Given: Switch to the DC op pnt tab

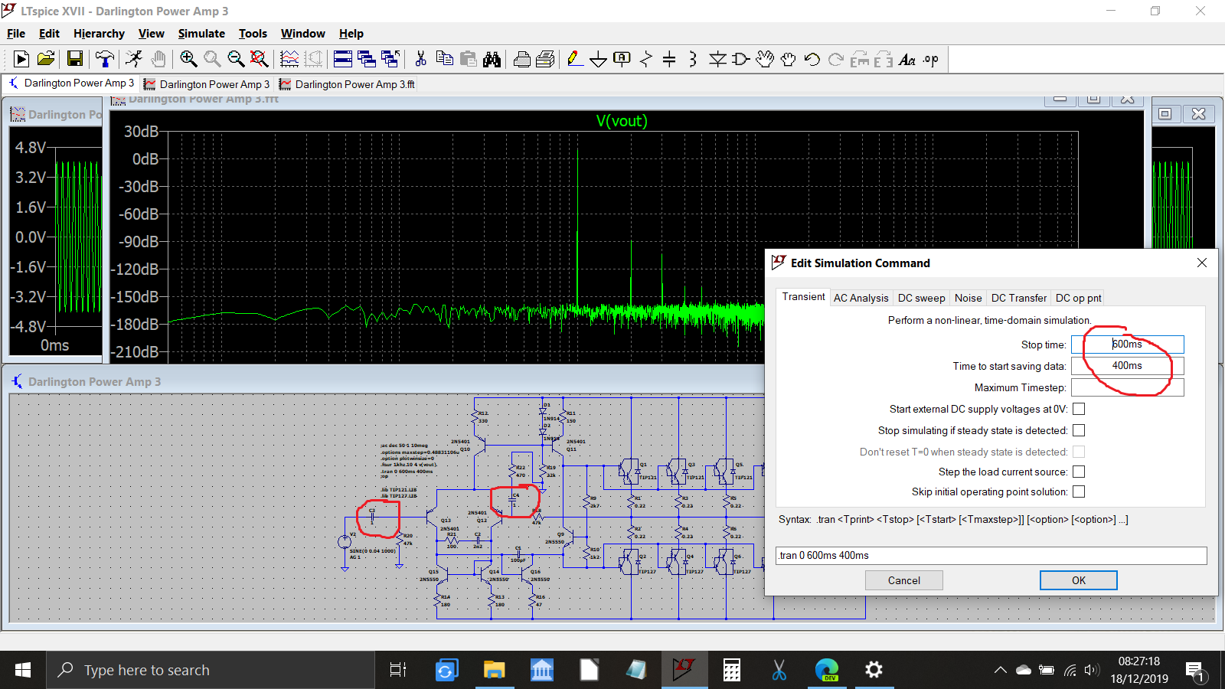Looking at the screenshot, I should click(1078, 298).
